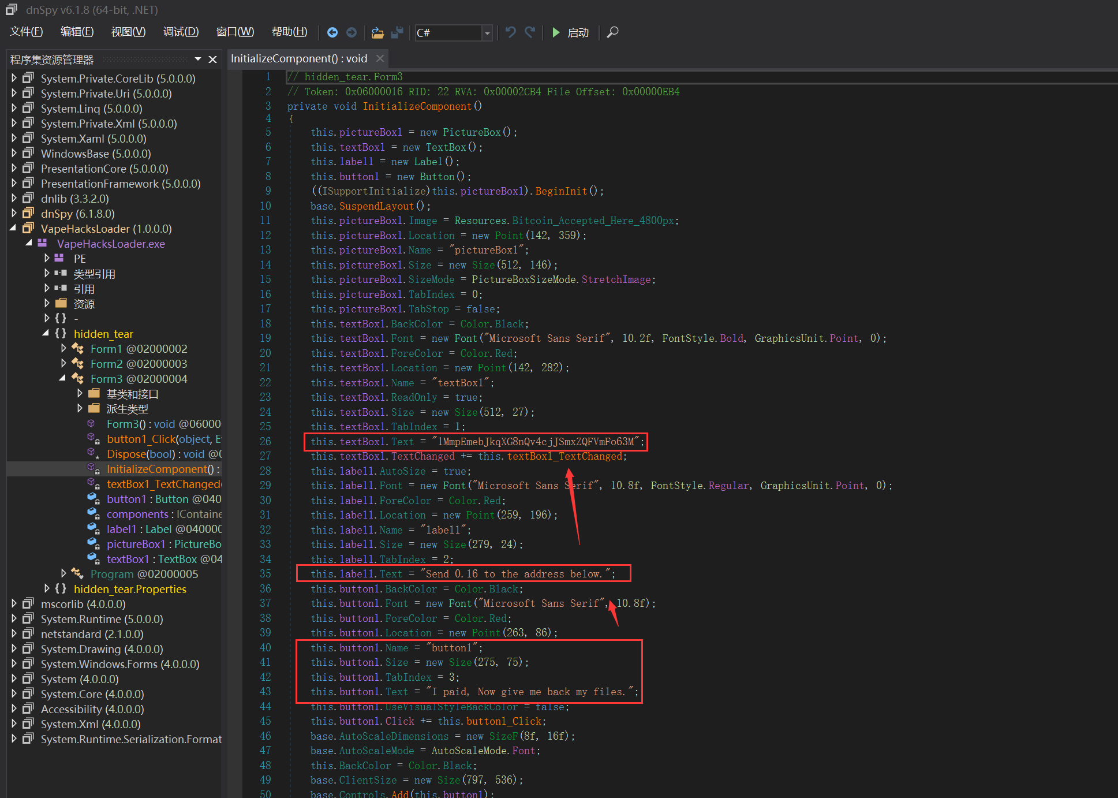Select System.Windows.Forms (4.0.0.0) assembly
This screenshot has height=798, width=1118.
pos(120,664)
